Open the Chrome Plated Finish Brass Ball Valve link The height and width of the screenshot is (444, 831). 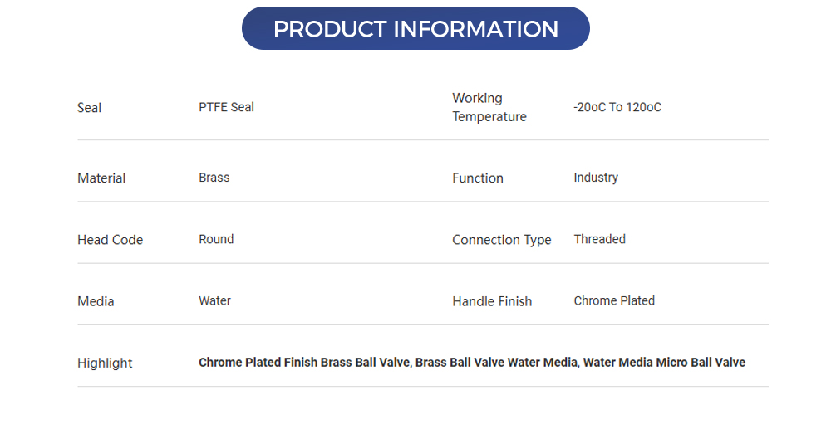[304, 363]
